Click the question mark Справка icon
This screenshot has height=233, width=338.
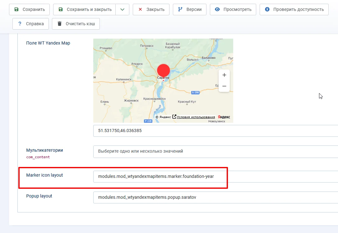pyautogui.click(x=20, y=24)
